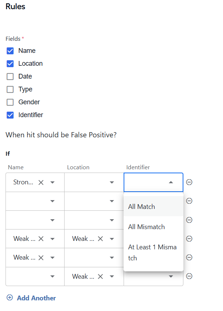Viewport: 223px width, 311px height.
Task: Clear Weak value in fifth row Name cell
Action: tap(41, 258)
